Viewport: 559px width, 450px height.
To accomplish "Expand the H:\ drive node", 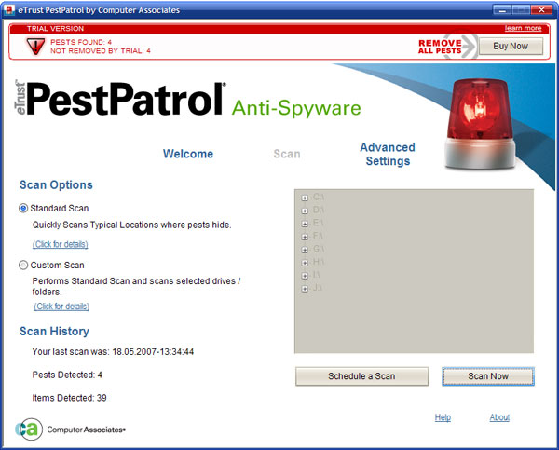I will point(305,263).
